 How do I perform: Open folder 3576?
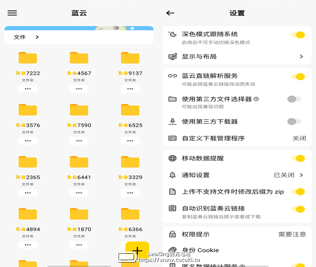click(x=28, y=110)
